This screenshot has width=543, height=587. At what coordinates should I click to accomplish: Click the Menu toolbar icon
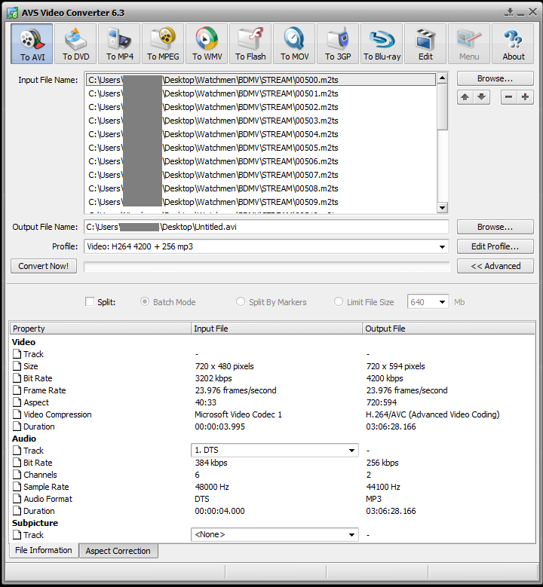coord(469,44)
